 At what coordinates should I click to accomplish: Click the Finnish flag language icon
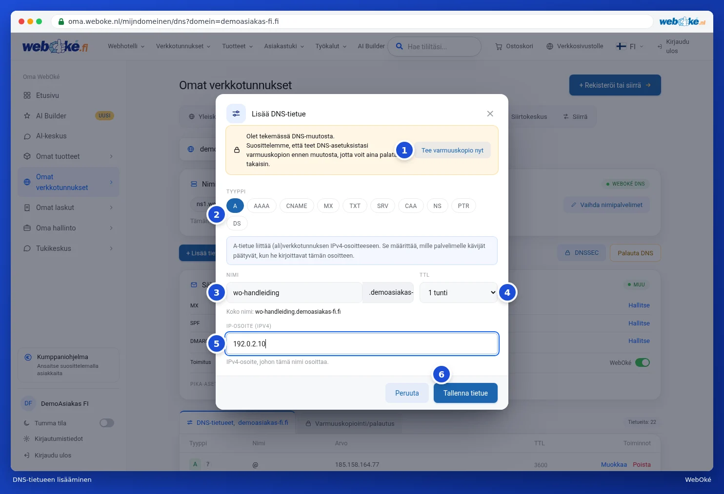[x=621, y=46]
